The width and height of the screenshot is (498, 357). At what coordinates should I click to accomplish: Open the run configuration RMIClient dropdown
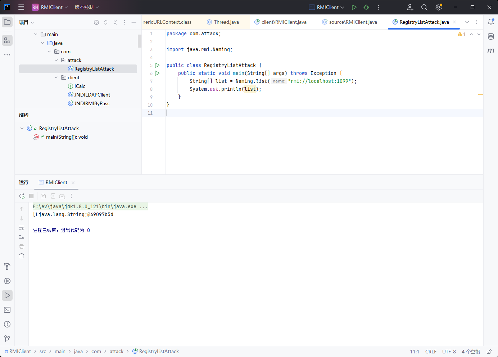pos(327,7)
